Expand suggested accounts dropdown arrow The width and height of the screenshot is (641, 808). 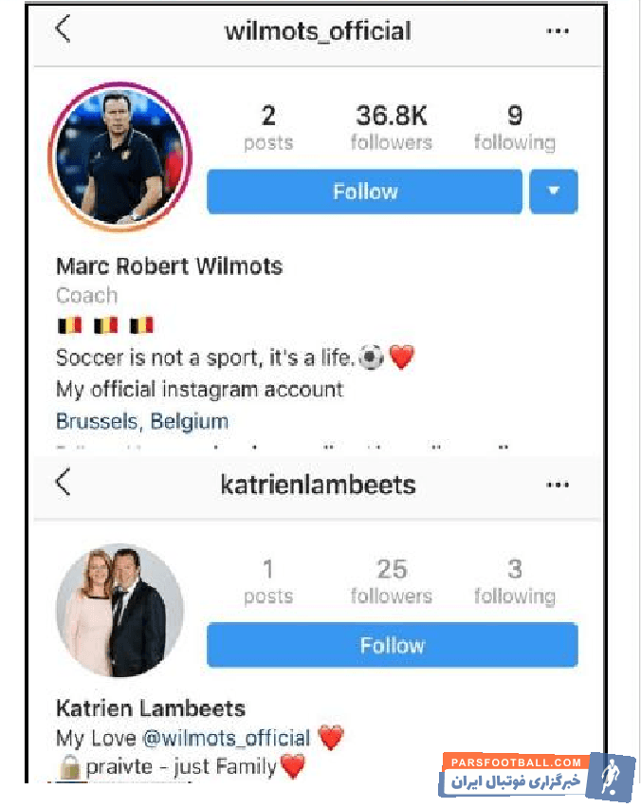(x=554, y=192)
